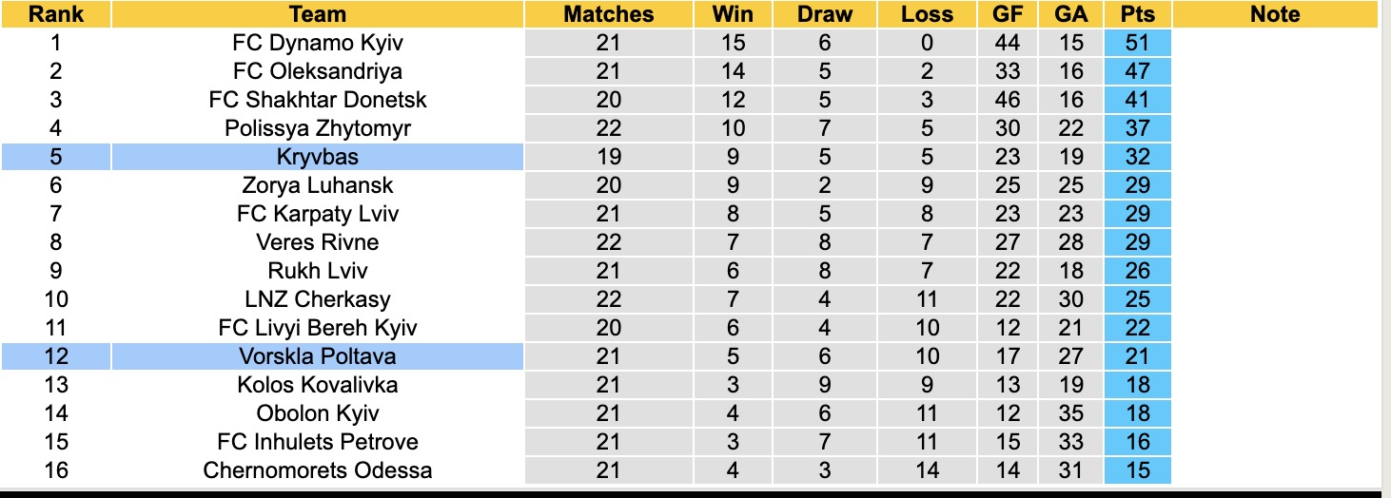Screen dimensions: 1391x498
Task: Click the 51 points cell for Dynamo Kyiv
Action: tap(1137, 43)
